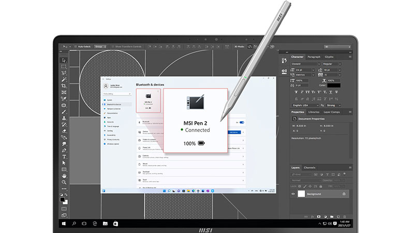The height and width of the screenshot is (233, 414).
Task: Open Network & internet in Settings sidebar
Action: (x=113, y=109)
